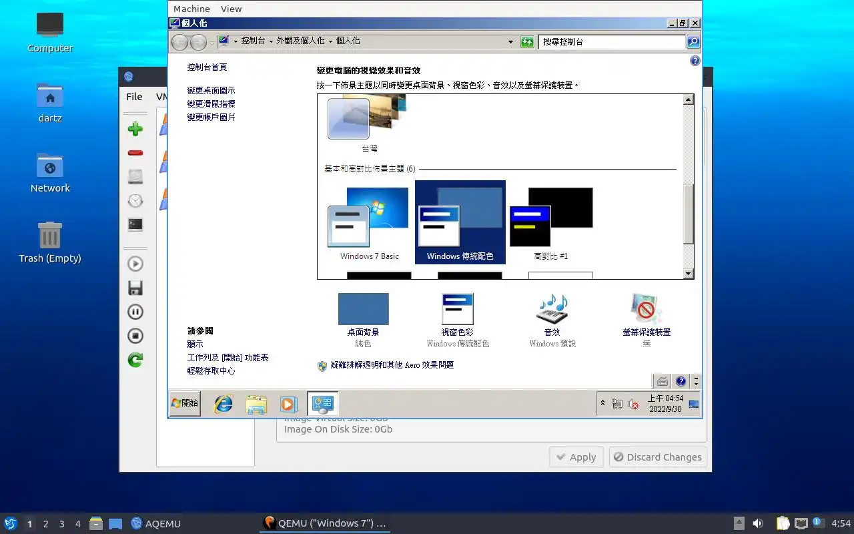This screenshot has width=854, height=534.
Task: Select the Windows 7 Basic theme
Action: point(369,224)
